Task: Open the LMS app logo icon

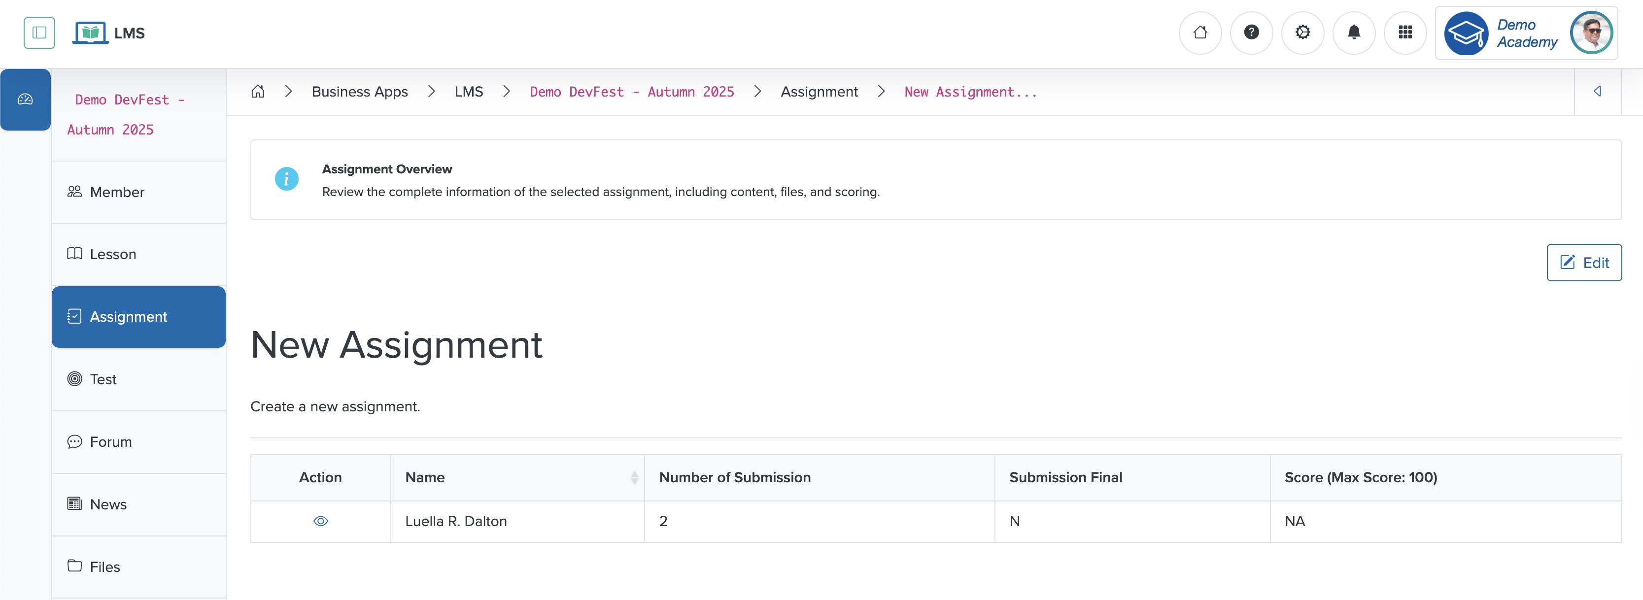Action: [x=91, y=33]
